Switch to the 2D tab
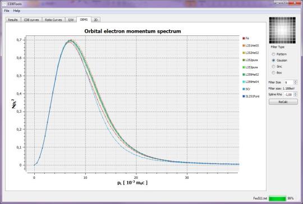Screen dimensions: 303x204 tap(95, 20)
